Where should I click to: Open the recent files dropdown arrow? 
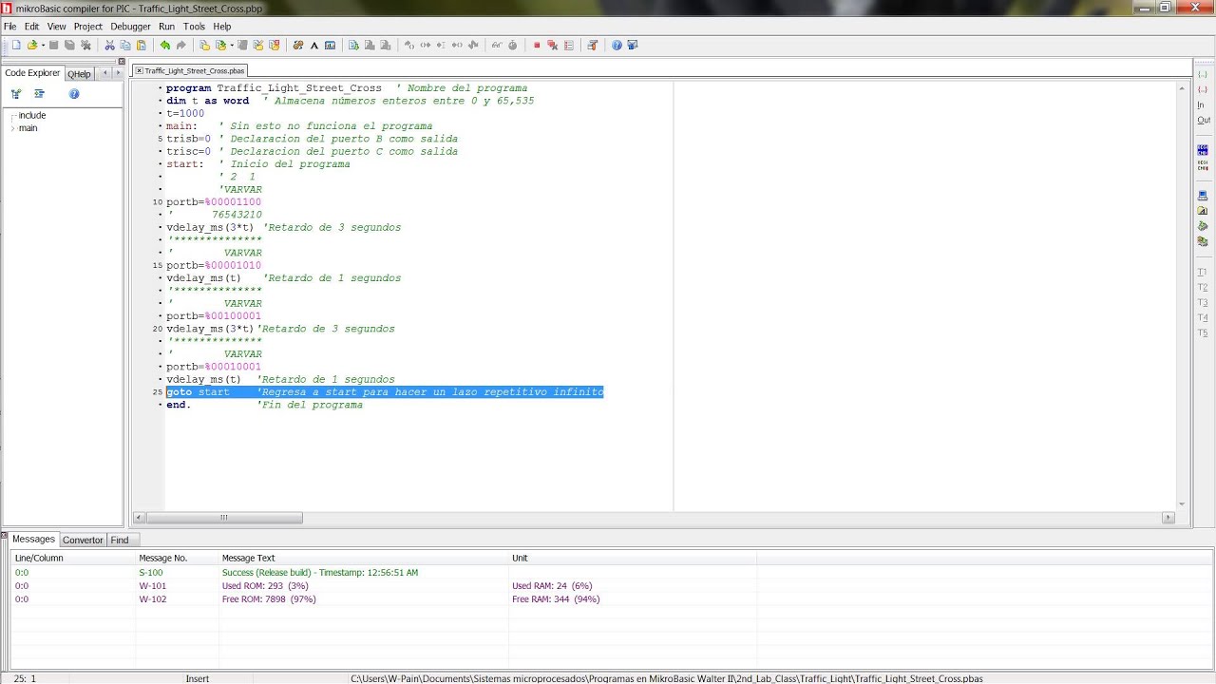tap(43, 45)
